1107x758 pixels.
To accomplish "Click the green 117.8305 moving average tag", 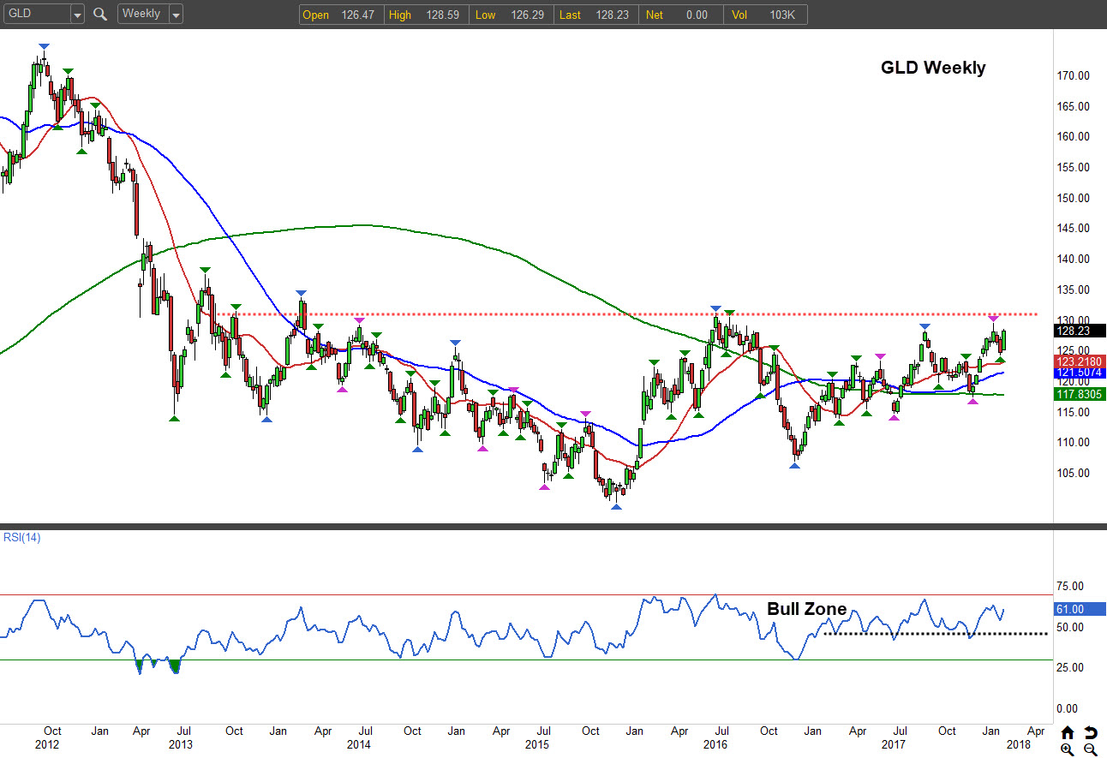I will point(1076,394).
